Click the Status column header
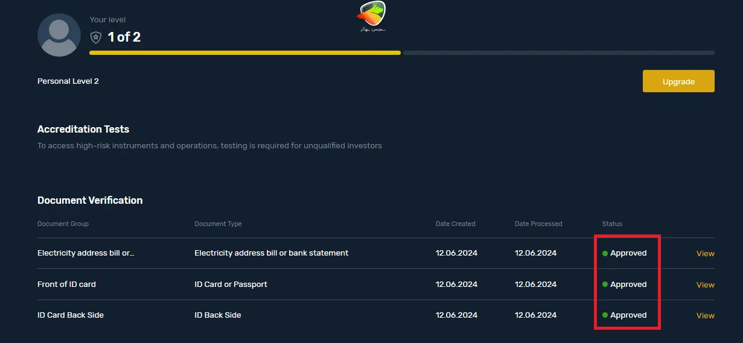Image resolution: width=743 pixels, height=343 pixels. 612,224
